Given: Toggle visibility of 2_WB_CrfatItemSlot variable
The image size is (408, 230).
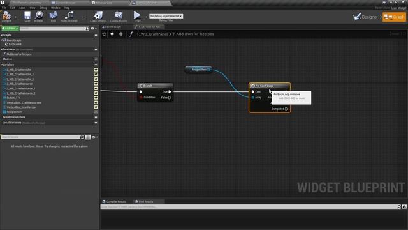Looking at the screenshot, I should click(96, 70).
